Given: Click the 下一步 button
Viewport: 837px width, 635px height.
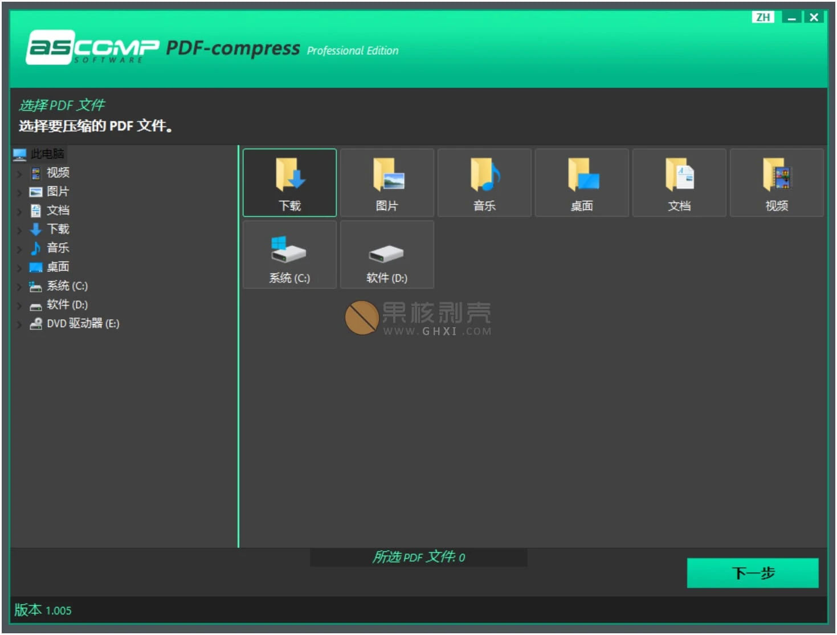Looking at the screenshot, I should click(753, 573).
